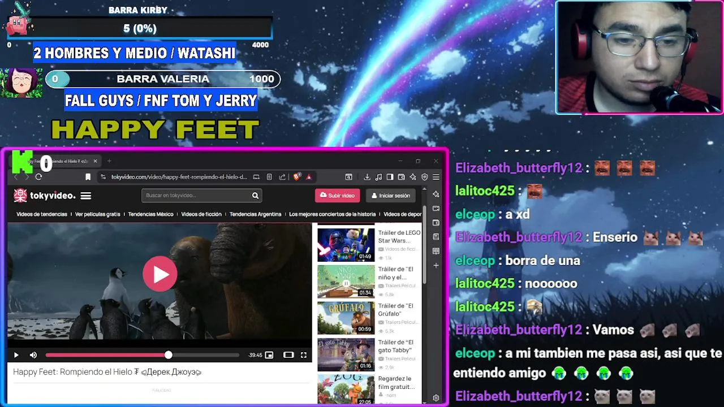Open Tendencias México menu link
The width and height of the screenshot is (724, 407).
150,214
